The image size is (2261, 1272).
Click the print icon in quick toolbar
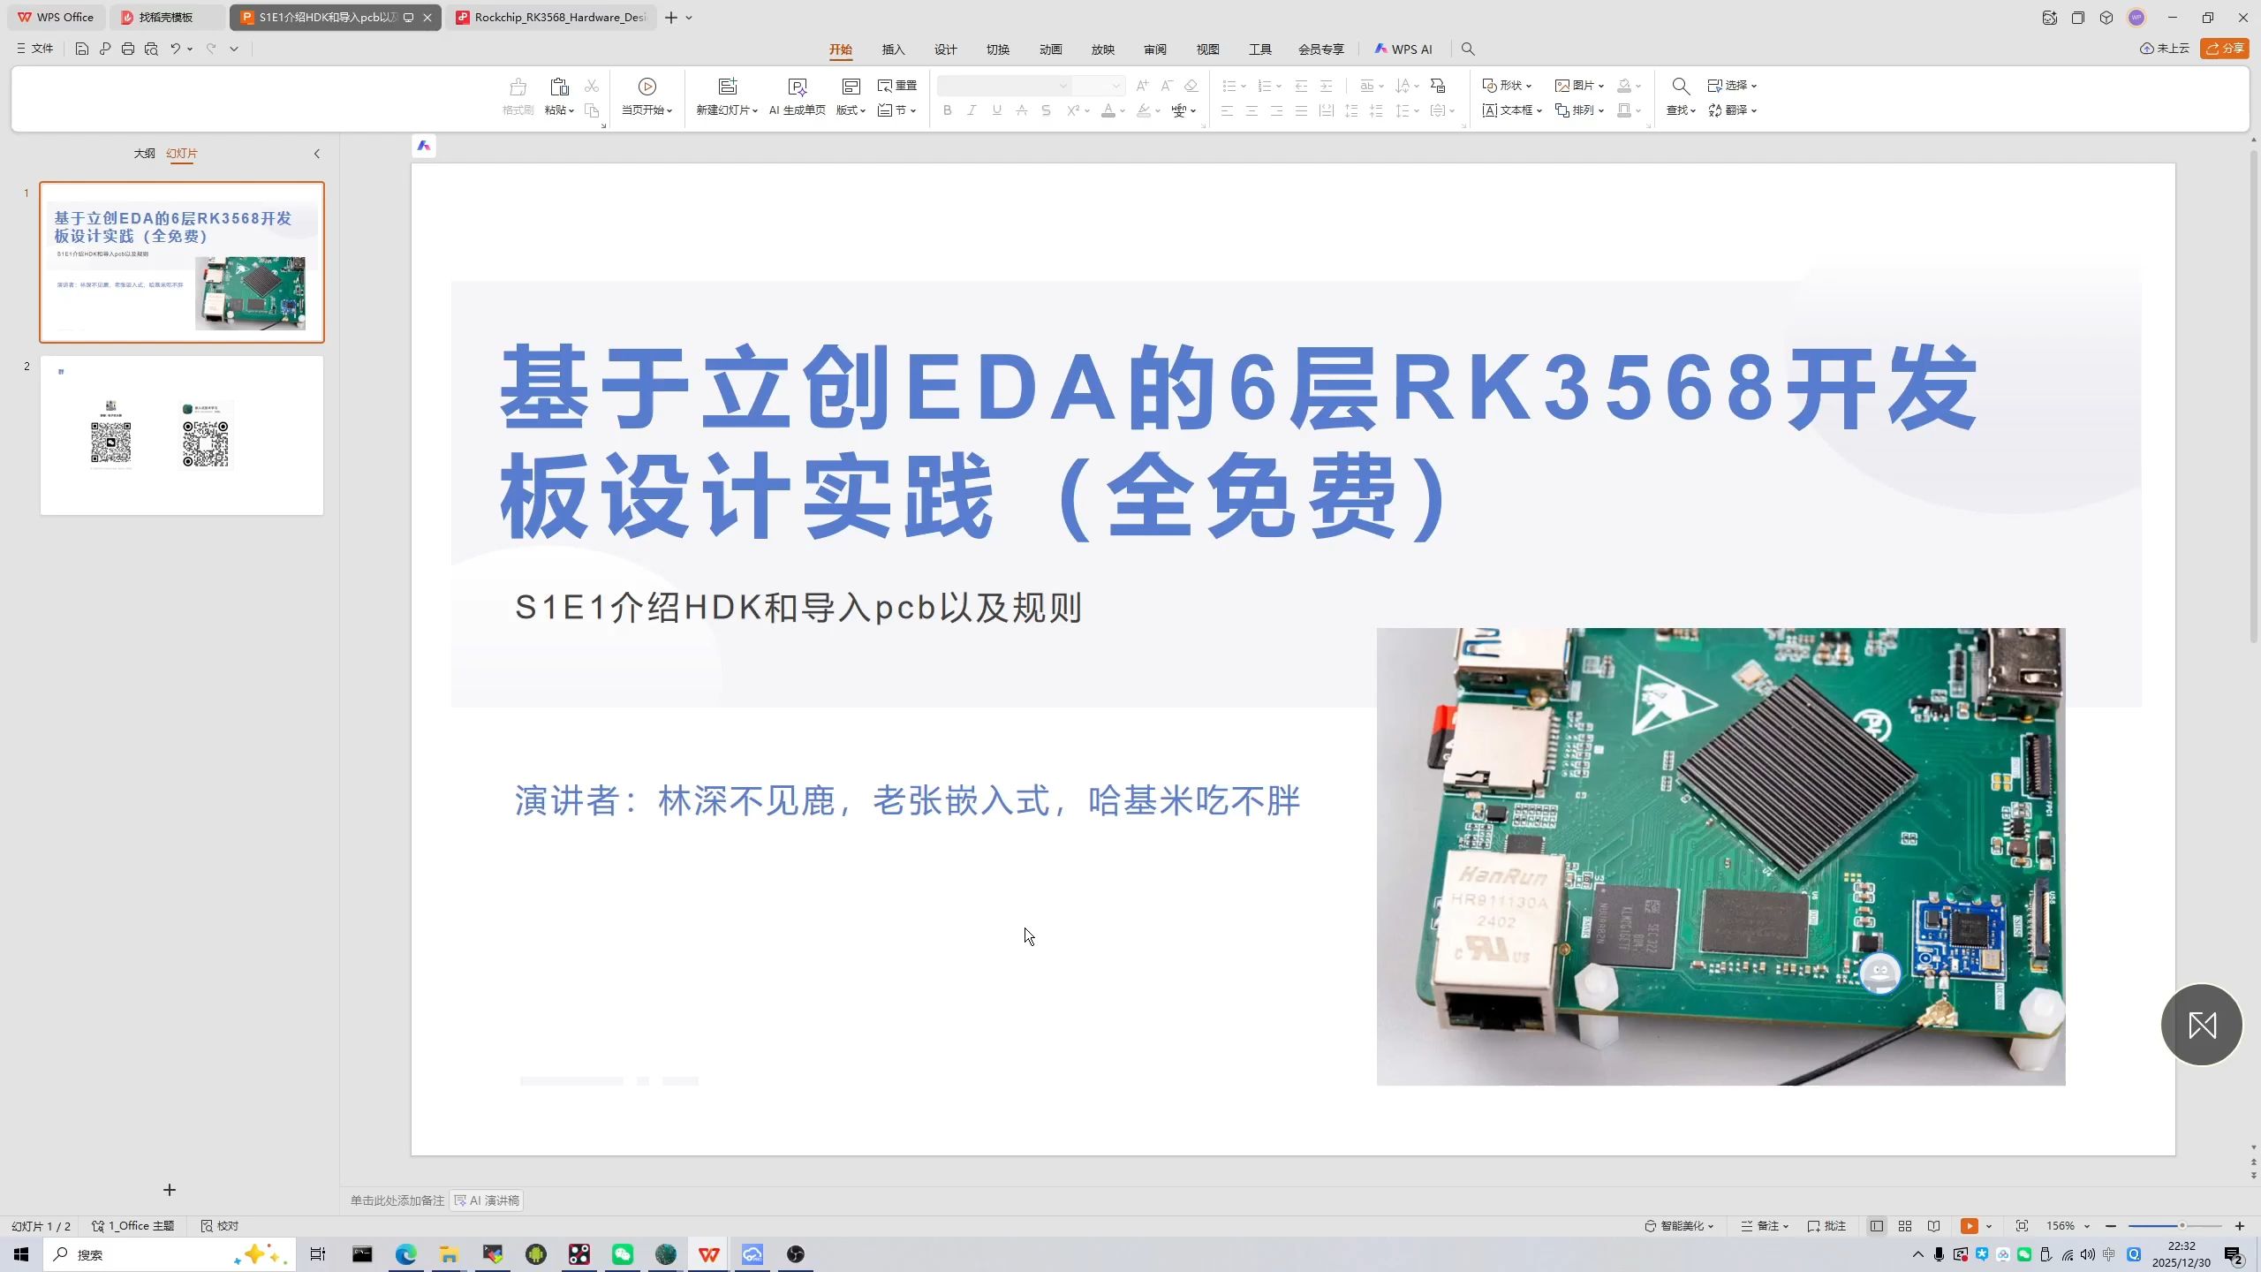click(x=128, y=49)
